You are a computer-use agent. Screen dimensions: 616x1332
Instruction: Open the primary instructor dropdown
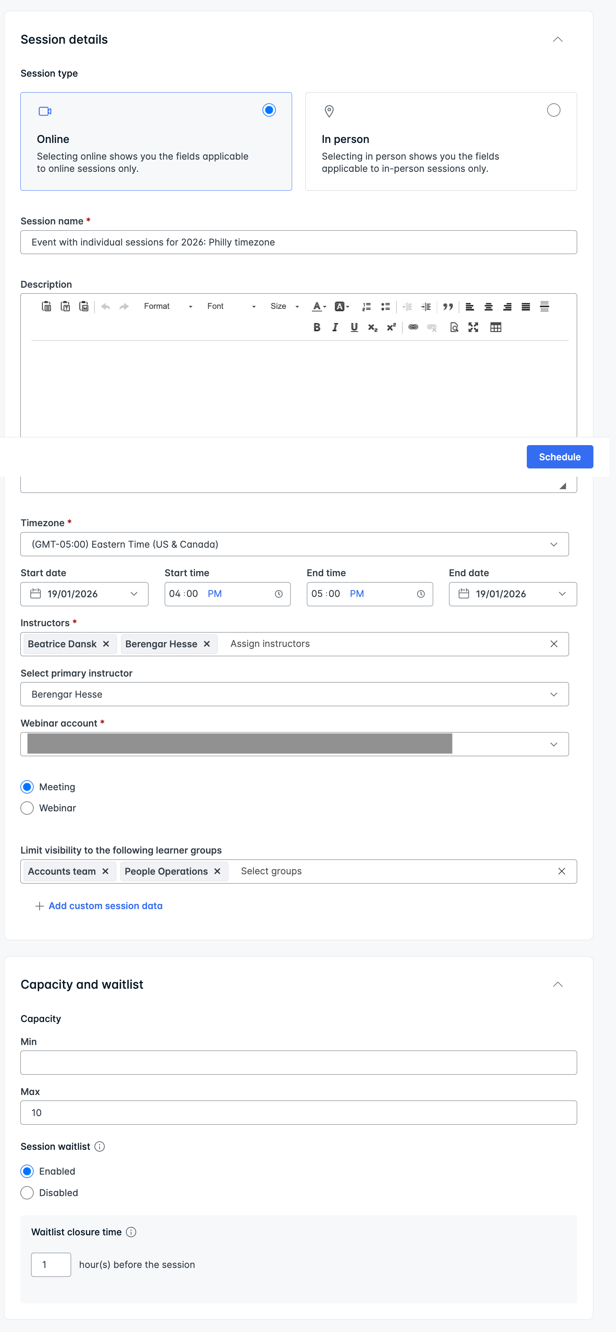point(295,694)
